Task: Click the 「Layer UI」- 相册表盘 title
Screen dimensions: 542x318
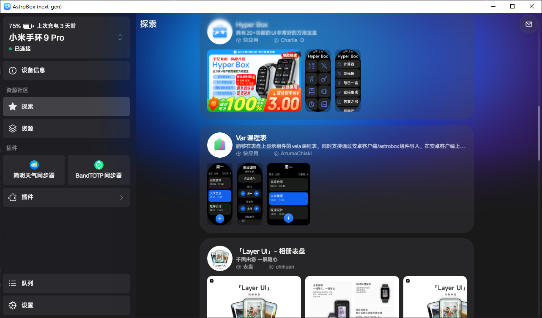Action: click(x=271, y=252)
